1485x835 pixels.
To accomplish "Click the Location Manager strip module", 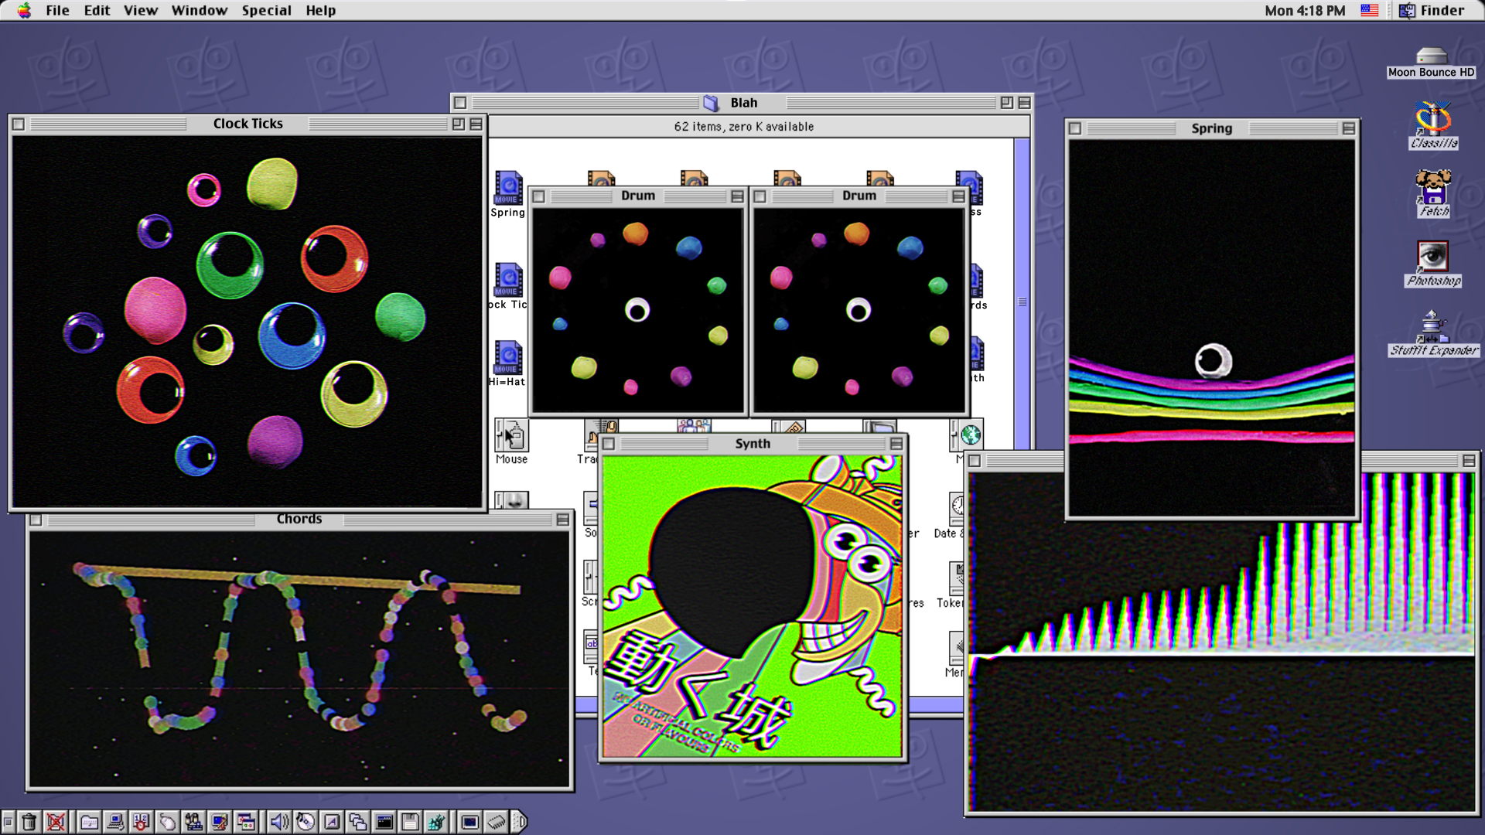I will click(x=142, y=822).
